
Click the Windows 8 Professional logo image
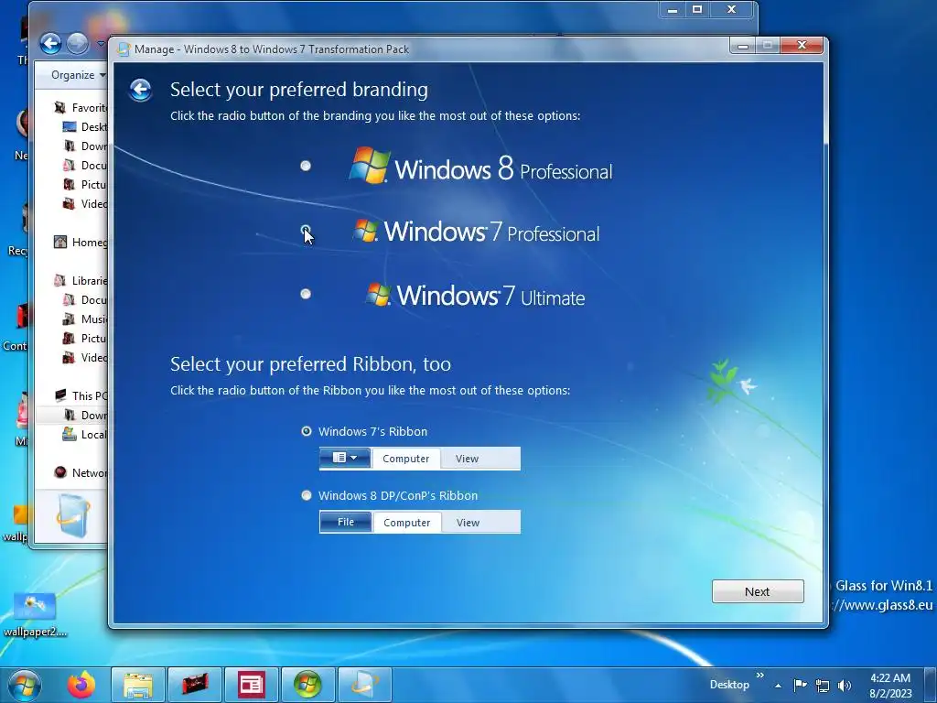[481, 167]
